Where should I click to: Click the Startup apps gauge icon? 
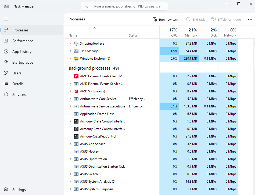click(6, 62)
